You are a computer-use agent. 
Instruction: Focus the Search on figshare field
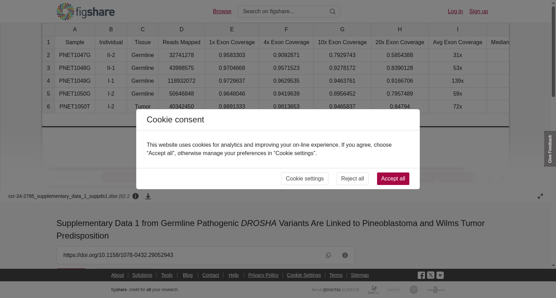point(283,11)
